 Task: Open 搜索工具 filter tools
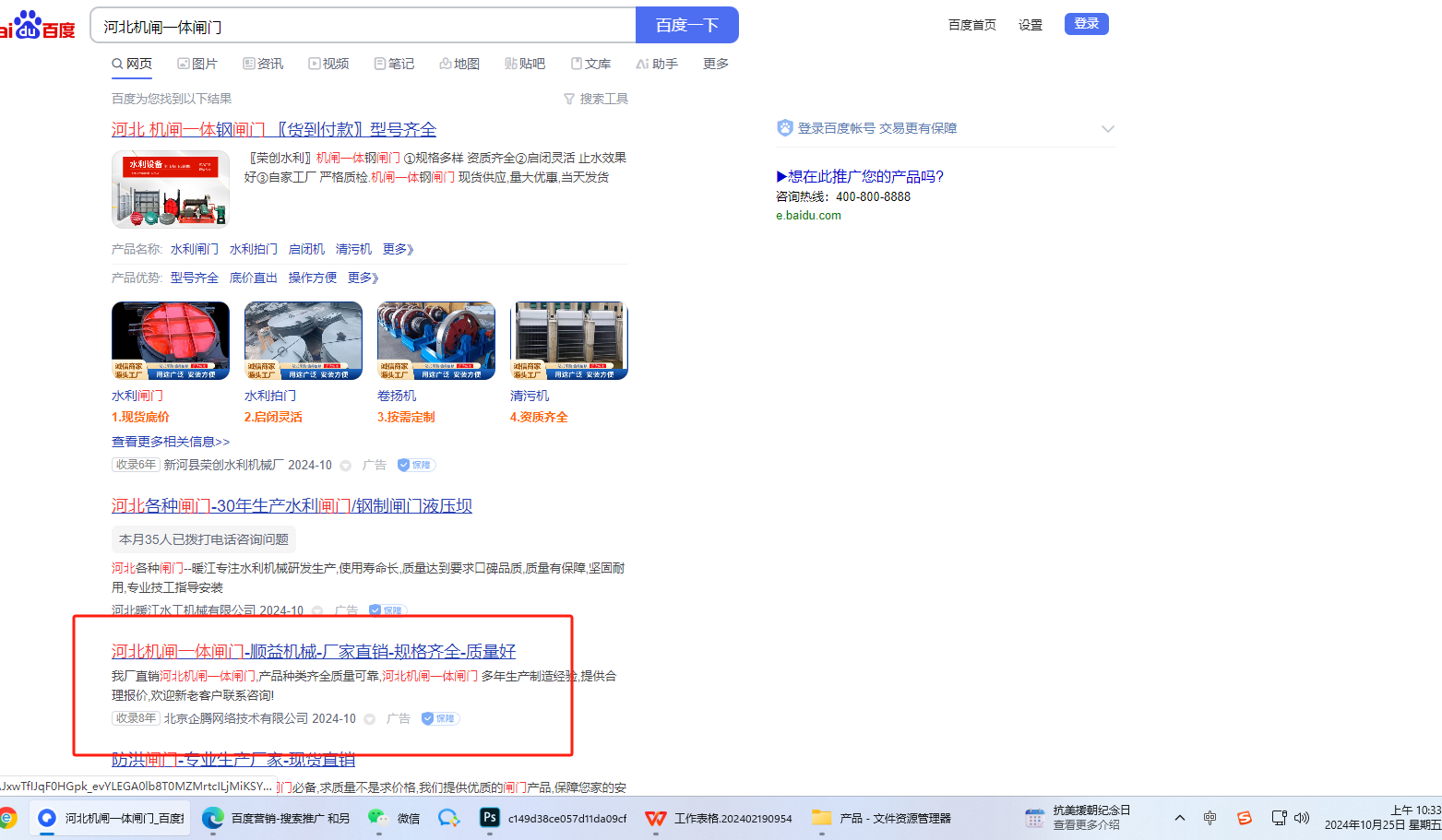(596, 99)
